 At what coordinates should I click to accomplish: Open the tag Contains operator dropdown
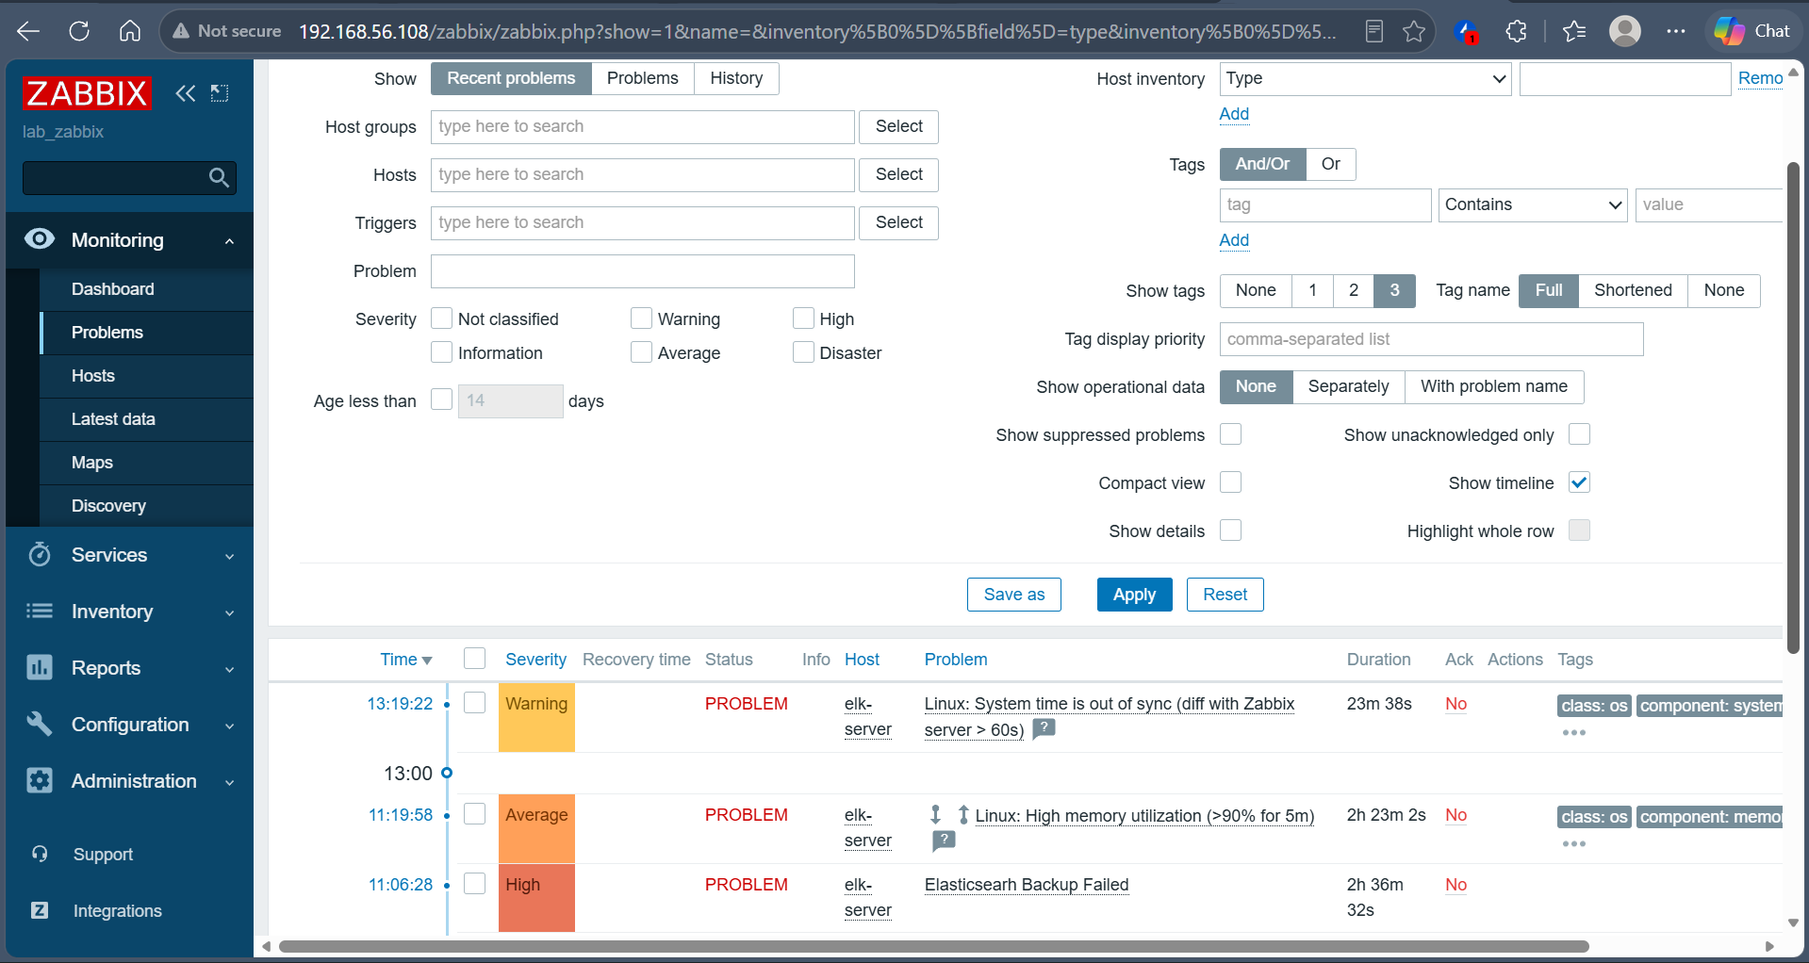tap(1533, 204)
